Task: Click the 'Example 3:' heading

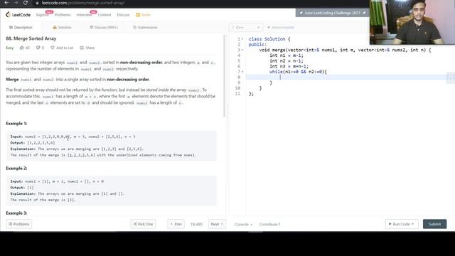Action: pyautogui.click(x=16, y=213)
